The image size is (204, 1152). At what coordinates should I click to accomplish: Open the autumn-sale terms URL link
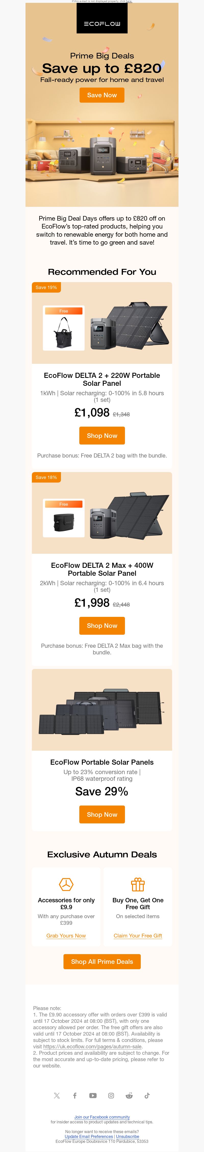[x=92, y=1046]
